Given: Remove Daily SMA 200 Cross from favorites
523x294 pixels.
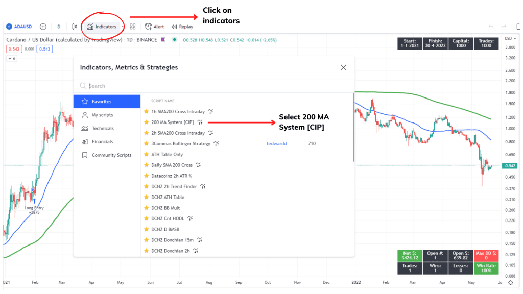Looking at the screenshot, I should (146, 165).
